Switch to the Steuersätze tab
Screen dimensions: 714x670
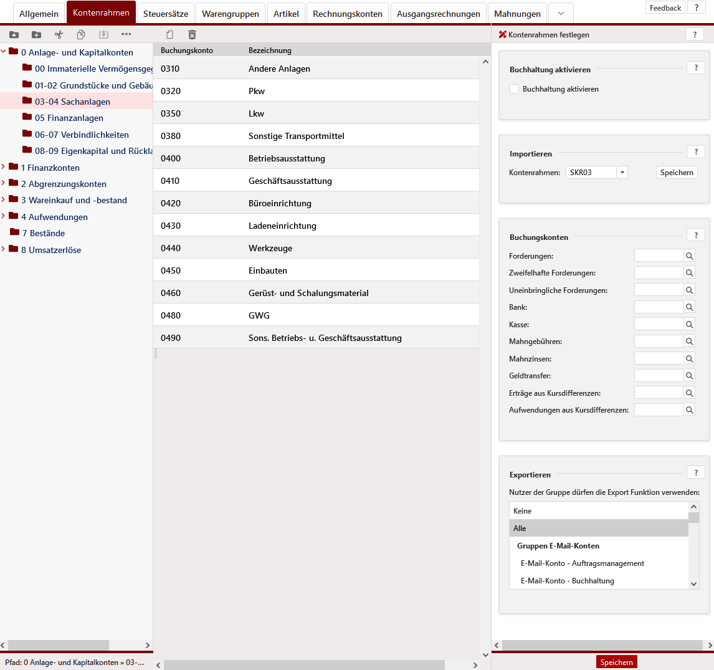pyautogui.click(x=165, y=14)
